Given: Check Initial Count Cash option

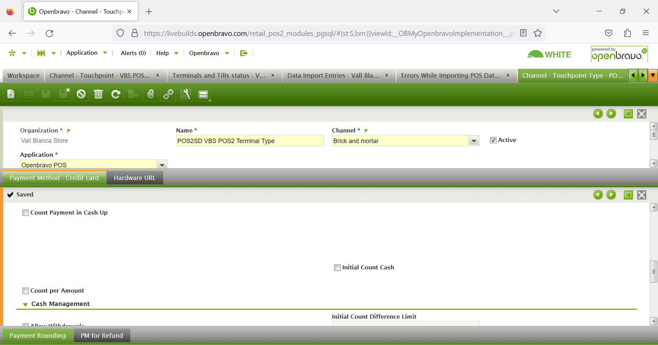Looking at the screenshot, I should [x=337, y=267].
